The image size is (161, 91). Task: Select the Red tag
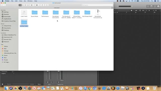(x=5, y=49)
